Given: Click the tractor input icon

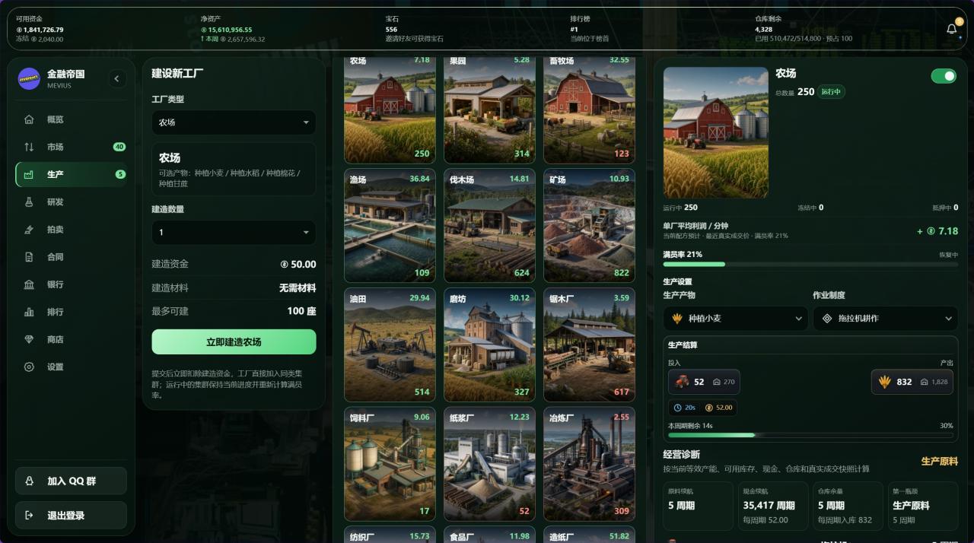Looking at the screenshot, I should (682, 382).
